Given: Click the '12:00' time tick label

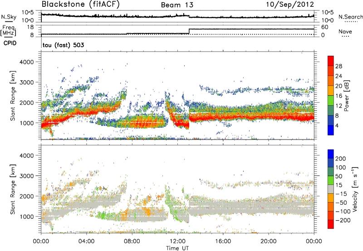Looking at the screenshot, I should (x=177, y=241).
